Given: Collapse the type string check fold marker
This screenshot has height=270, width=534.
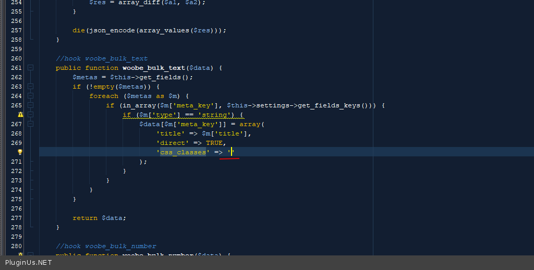Looking at the screenshot, I should click(x=31, y=114).
